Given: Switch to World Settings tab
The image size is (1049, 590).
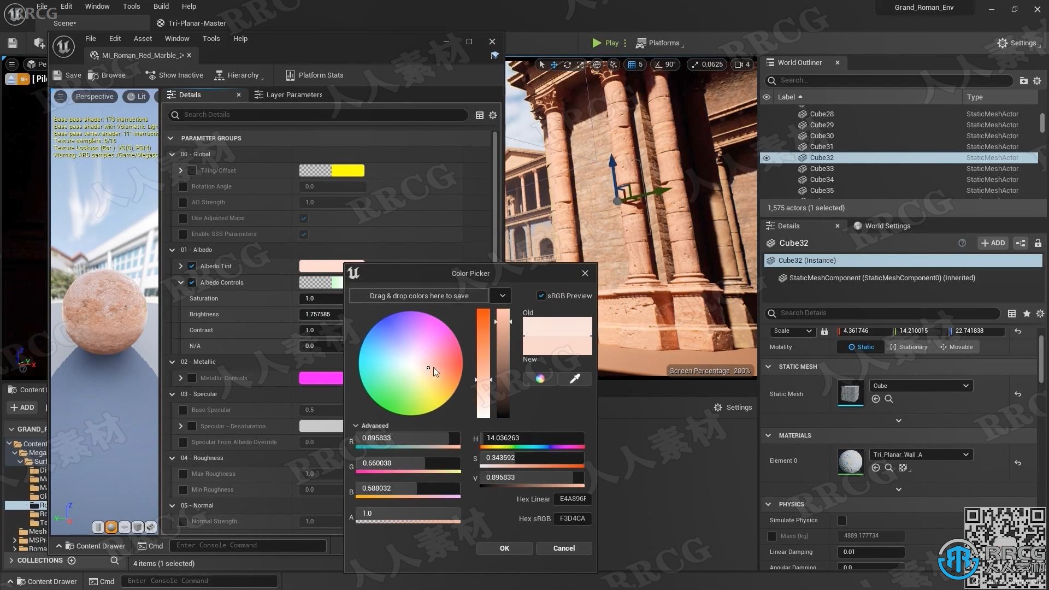Looking at the screenshot, I should (x=882, y=226).
